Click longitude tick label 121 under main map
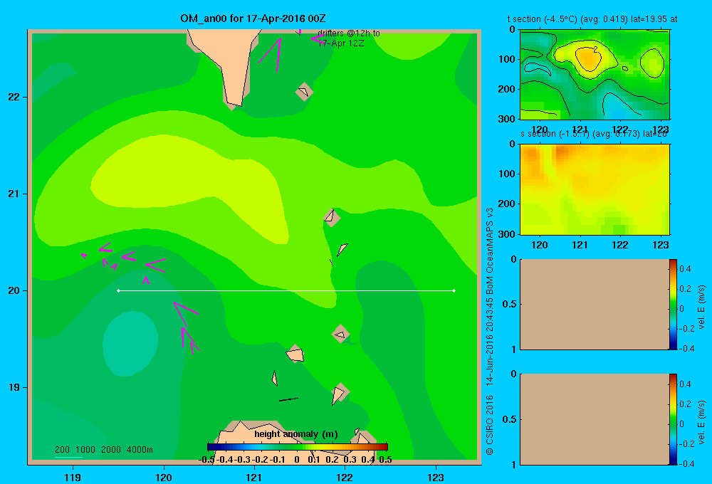This screenshot has height=484, width=712. coord(254,478)
